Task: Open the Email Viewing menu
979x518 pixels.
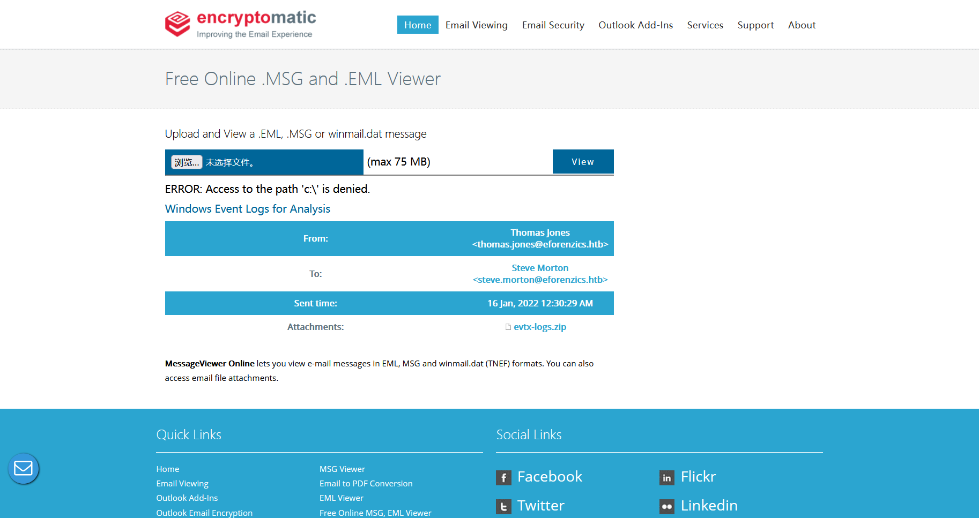Action: click(477, 25)
